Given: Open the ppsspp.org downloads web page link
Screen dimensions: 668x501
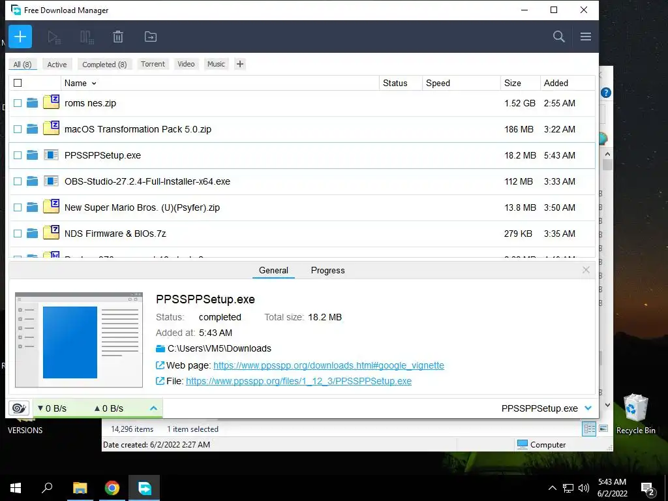Looking at the screenshot, I should point(329,365).
